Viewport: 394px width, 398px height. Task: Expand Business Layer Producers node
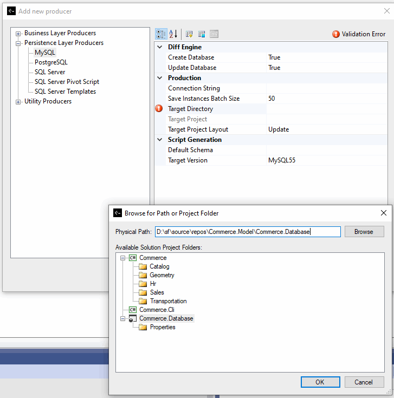point(18,34)
